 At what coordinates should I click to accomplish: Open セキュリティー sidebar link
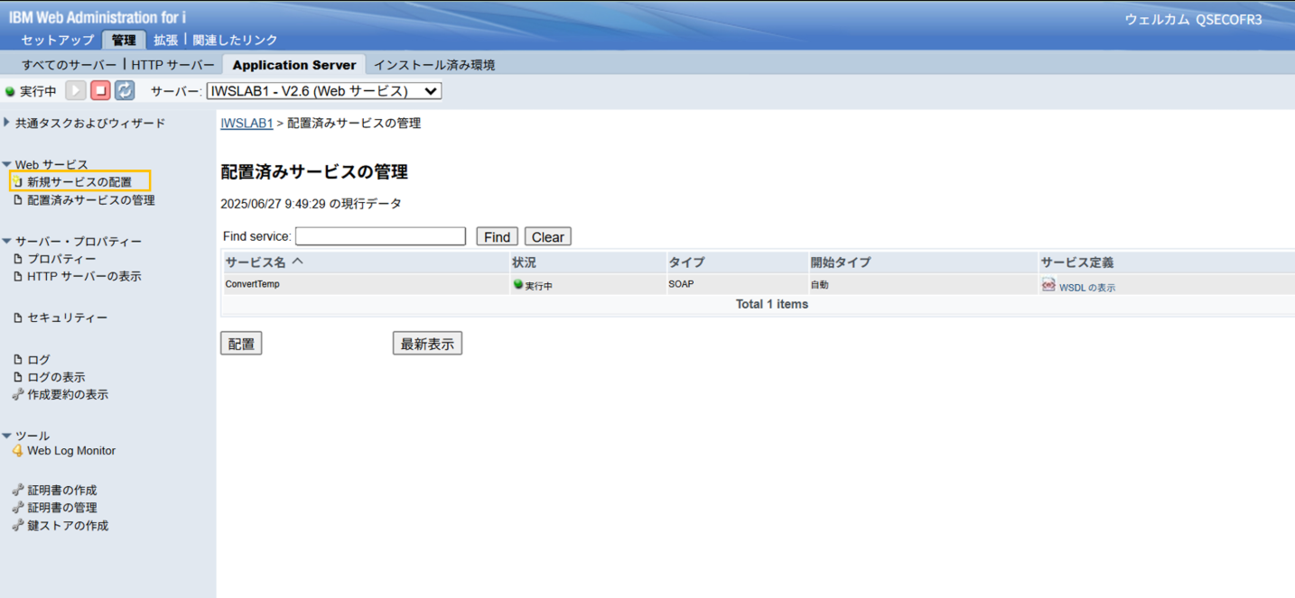[x=68, y=317]
